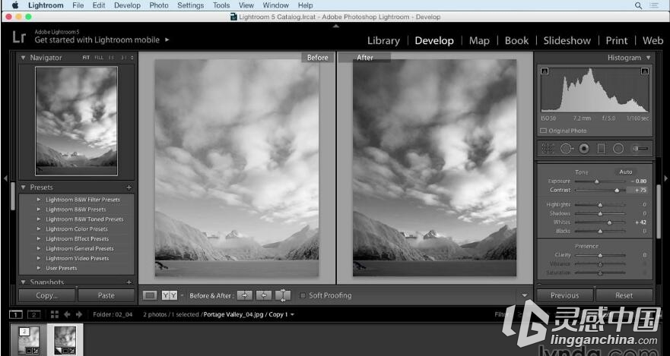Screen dimensions: 670x356
Task: Expand Lightroom B&W Filter Presets folder
Action: click(x=39, y=200)
